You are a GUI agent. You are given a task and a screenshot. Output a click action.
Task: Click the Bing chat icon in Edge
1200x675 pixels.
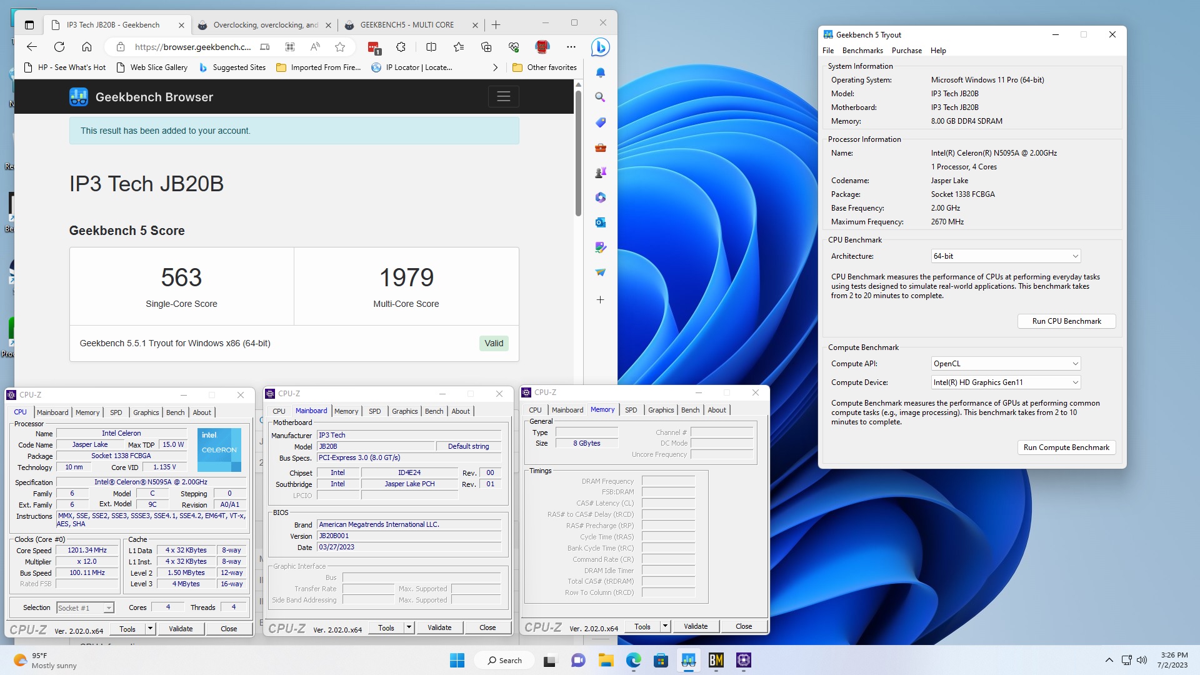600,47
